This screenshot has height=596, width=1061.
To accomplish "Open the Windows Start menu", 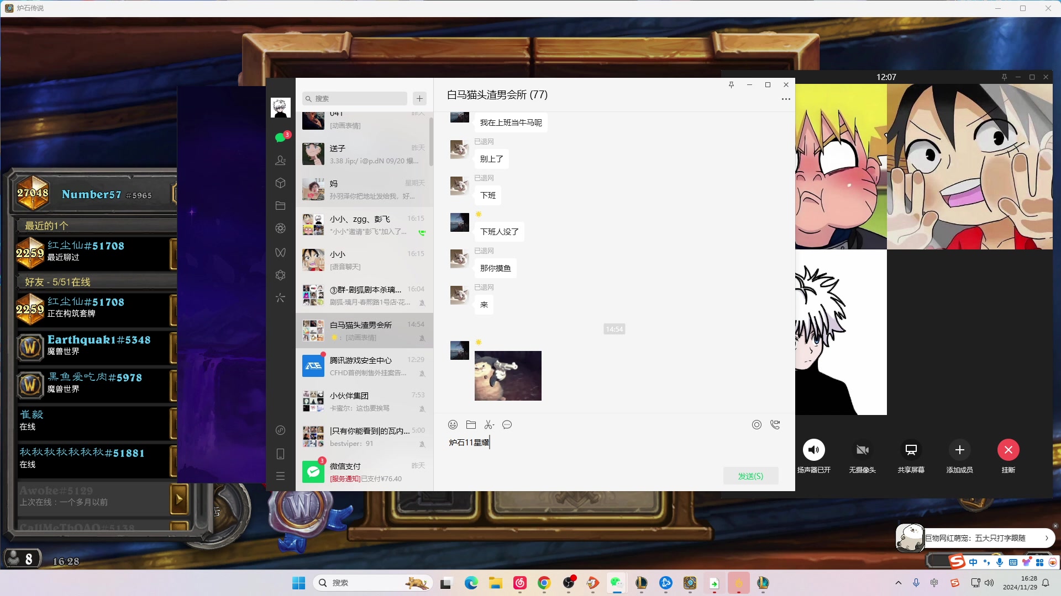I will 298,583.
